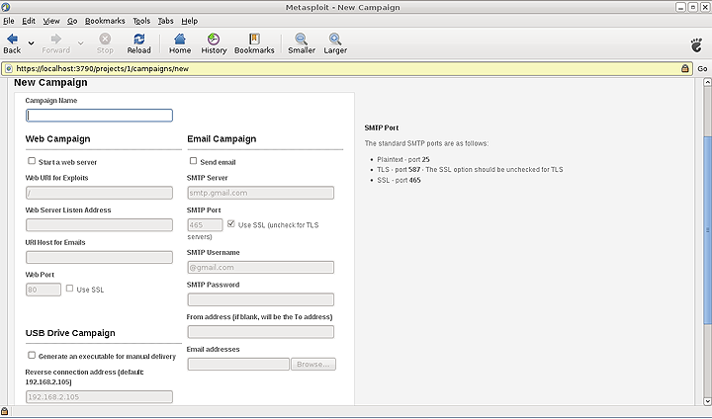Open the Back history dropdown arrow
Screen dimensions: 712x419
pyautogui.click(x=31, y=43)
